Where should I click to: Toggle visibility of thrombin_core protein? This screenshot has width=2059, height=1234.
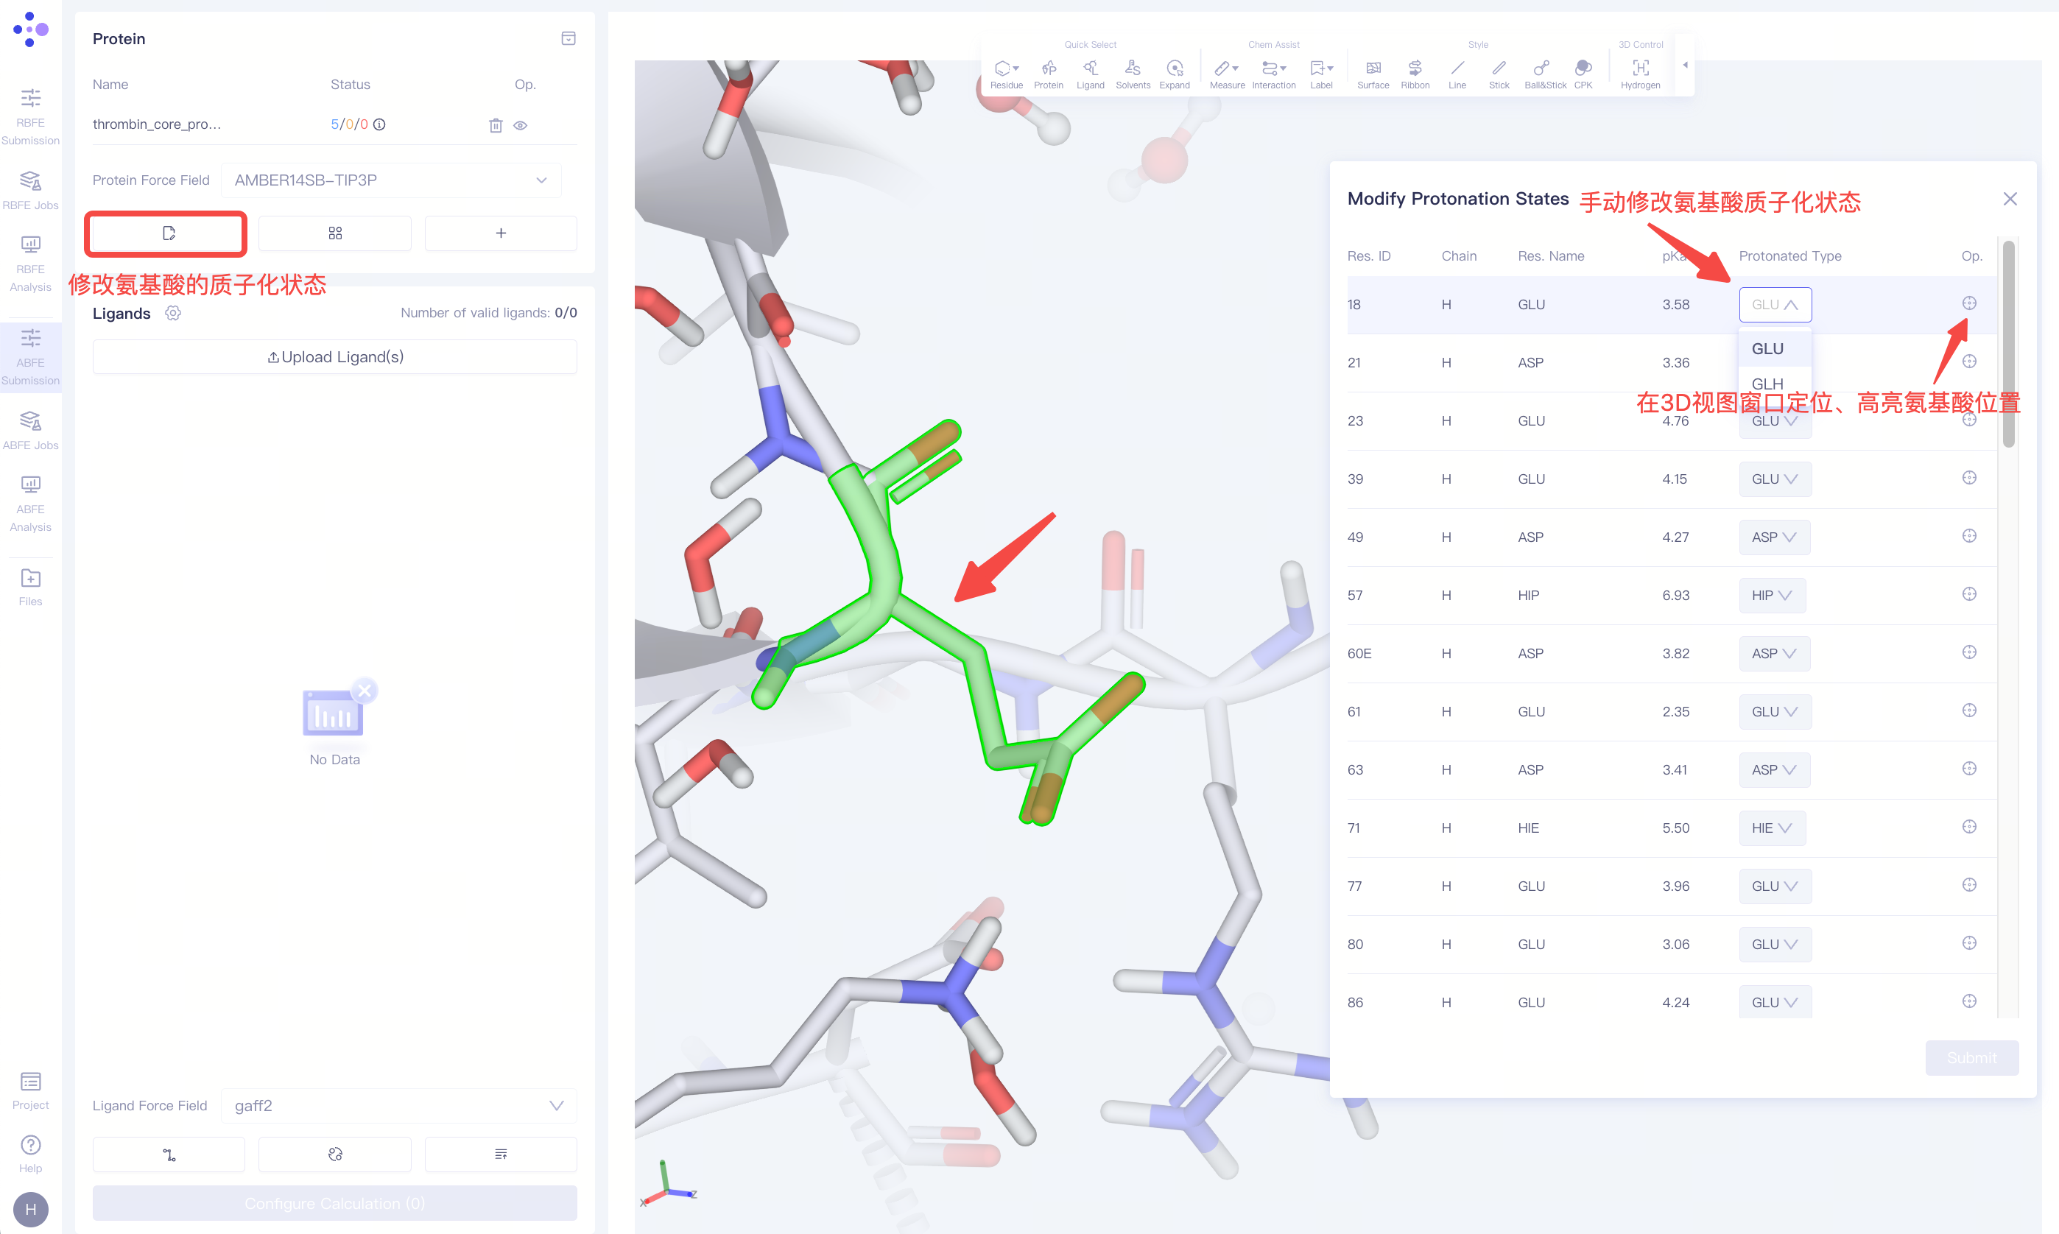click(x=521, y=126)
